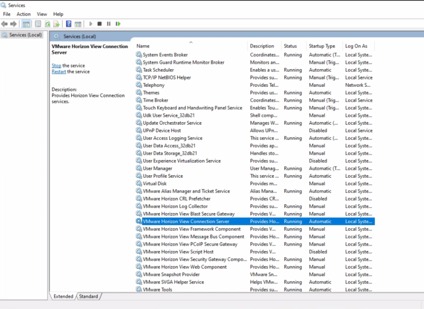Click the Export List toolbar icon
Image resolution: width=424 pixels, height=309 pixels.
pyautogui.click(x=56, y=23)
